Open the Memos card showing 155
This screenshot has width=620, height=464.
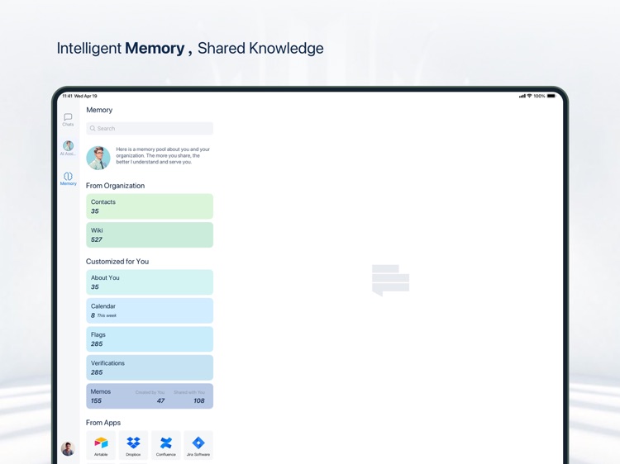pyautogui.click(x=150, y=395)
